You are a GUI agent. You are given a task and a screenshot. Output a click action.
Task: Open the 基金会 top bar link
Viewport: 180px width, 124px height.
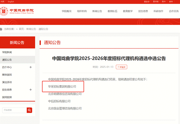(147, 2)
